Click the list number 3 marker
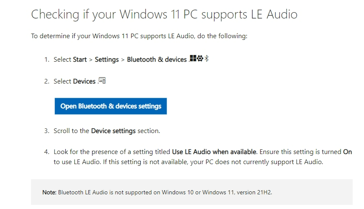 (x=46, y=131)
